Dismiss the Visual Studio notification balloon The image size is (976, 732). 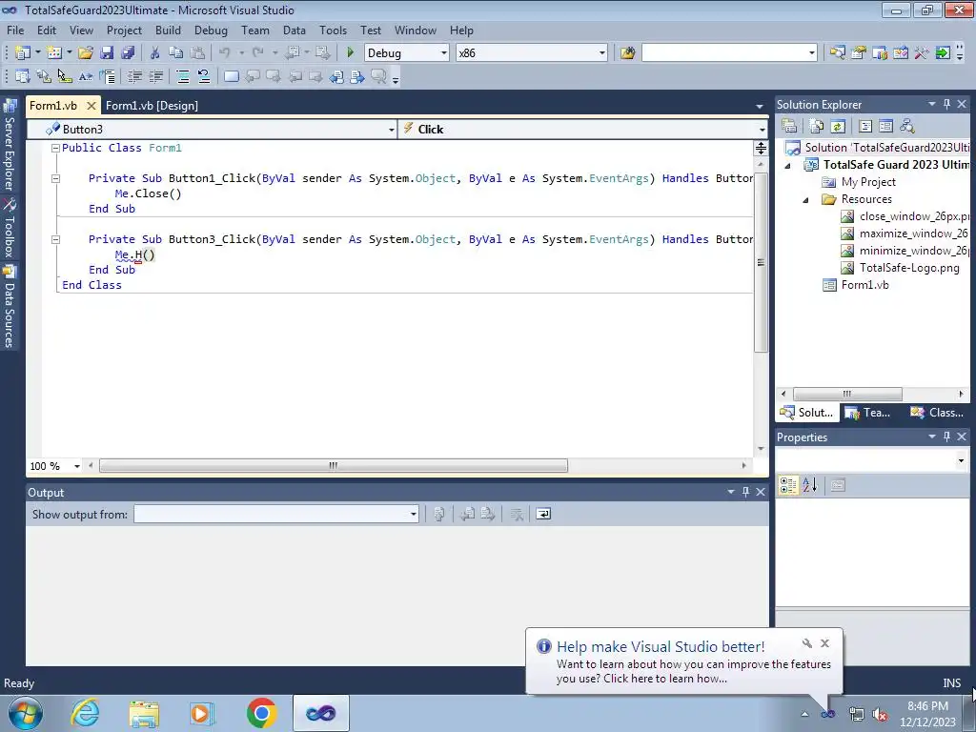click(x=824, y=643)
